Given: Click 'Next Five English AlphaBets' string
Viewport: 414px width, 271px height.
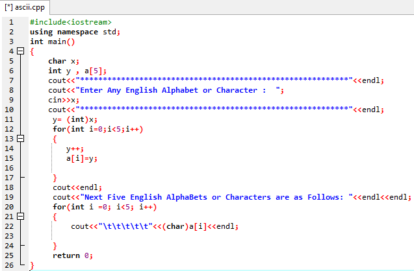Looking at the screenshot, I should click(x=146, y=197).
